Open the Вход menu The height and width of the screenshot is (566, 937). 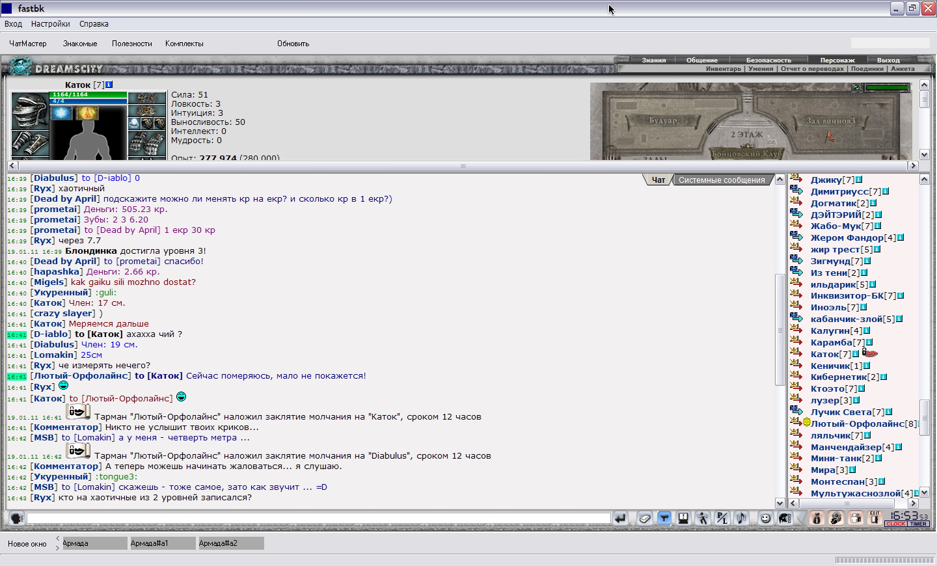13,24
